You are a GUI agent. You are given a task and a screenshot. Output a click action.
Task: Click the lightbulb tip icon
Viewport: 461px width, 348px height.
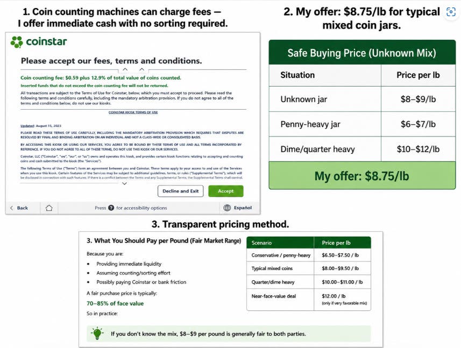coord(97,333)
